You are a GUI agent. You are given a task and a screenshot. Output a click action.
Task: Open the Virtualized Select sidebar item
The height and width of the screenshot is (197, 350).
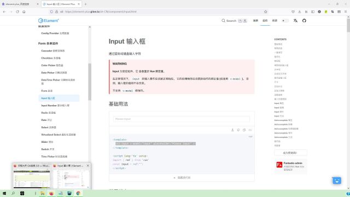[59, 135]
